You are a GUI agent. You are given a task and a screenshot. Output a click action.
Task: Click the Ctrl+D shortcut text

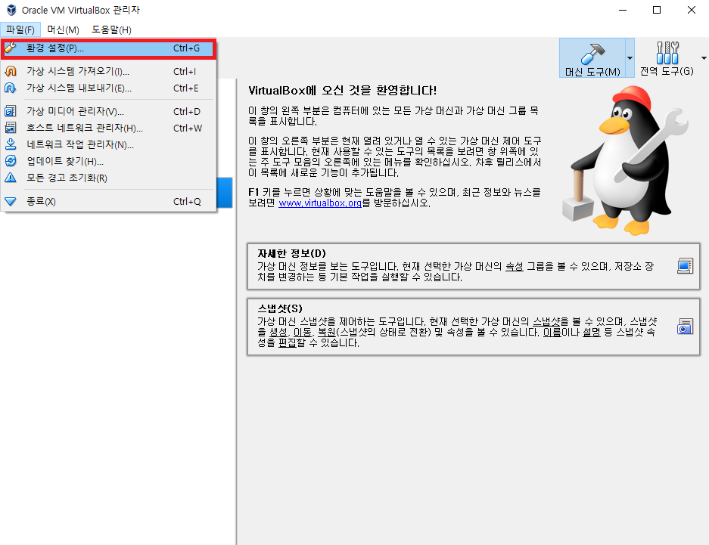point(187,111)
